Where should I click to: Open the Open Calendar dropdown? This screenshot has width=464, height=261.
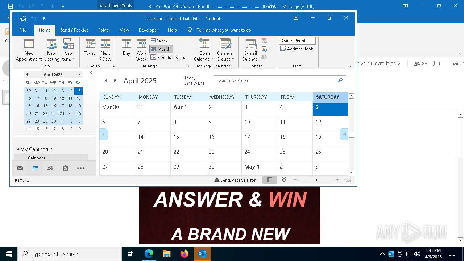coord(204,50)
